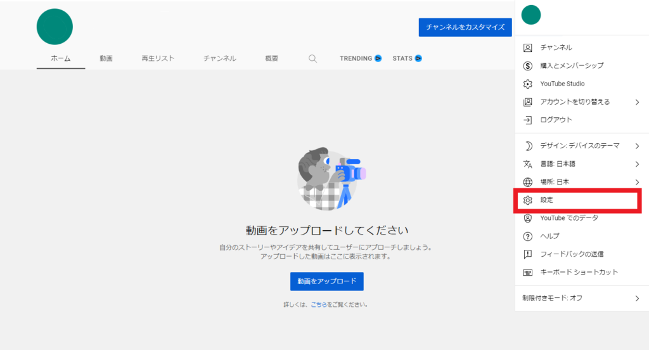Click the channel search magnifier icon
Image resolution: width=649 pixels, height=350 pixels.
(x=312, y=58)
